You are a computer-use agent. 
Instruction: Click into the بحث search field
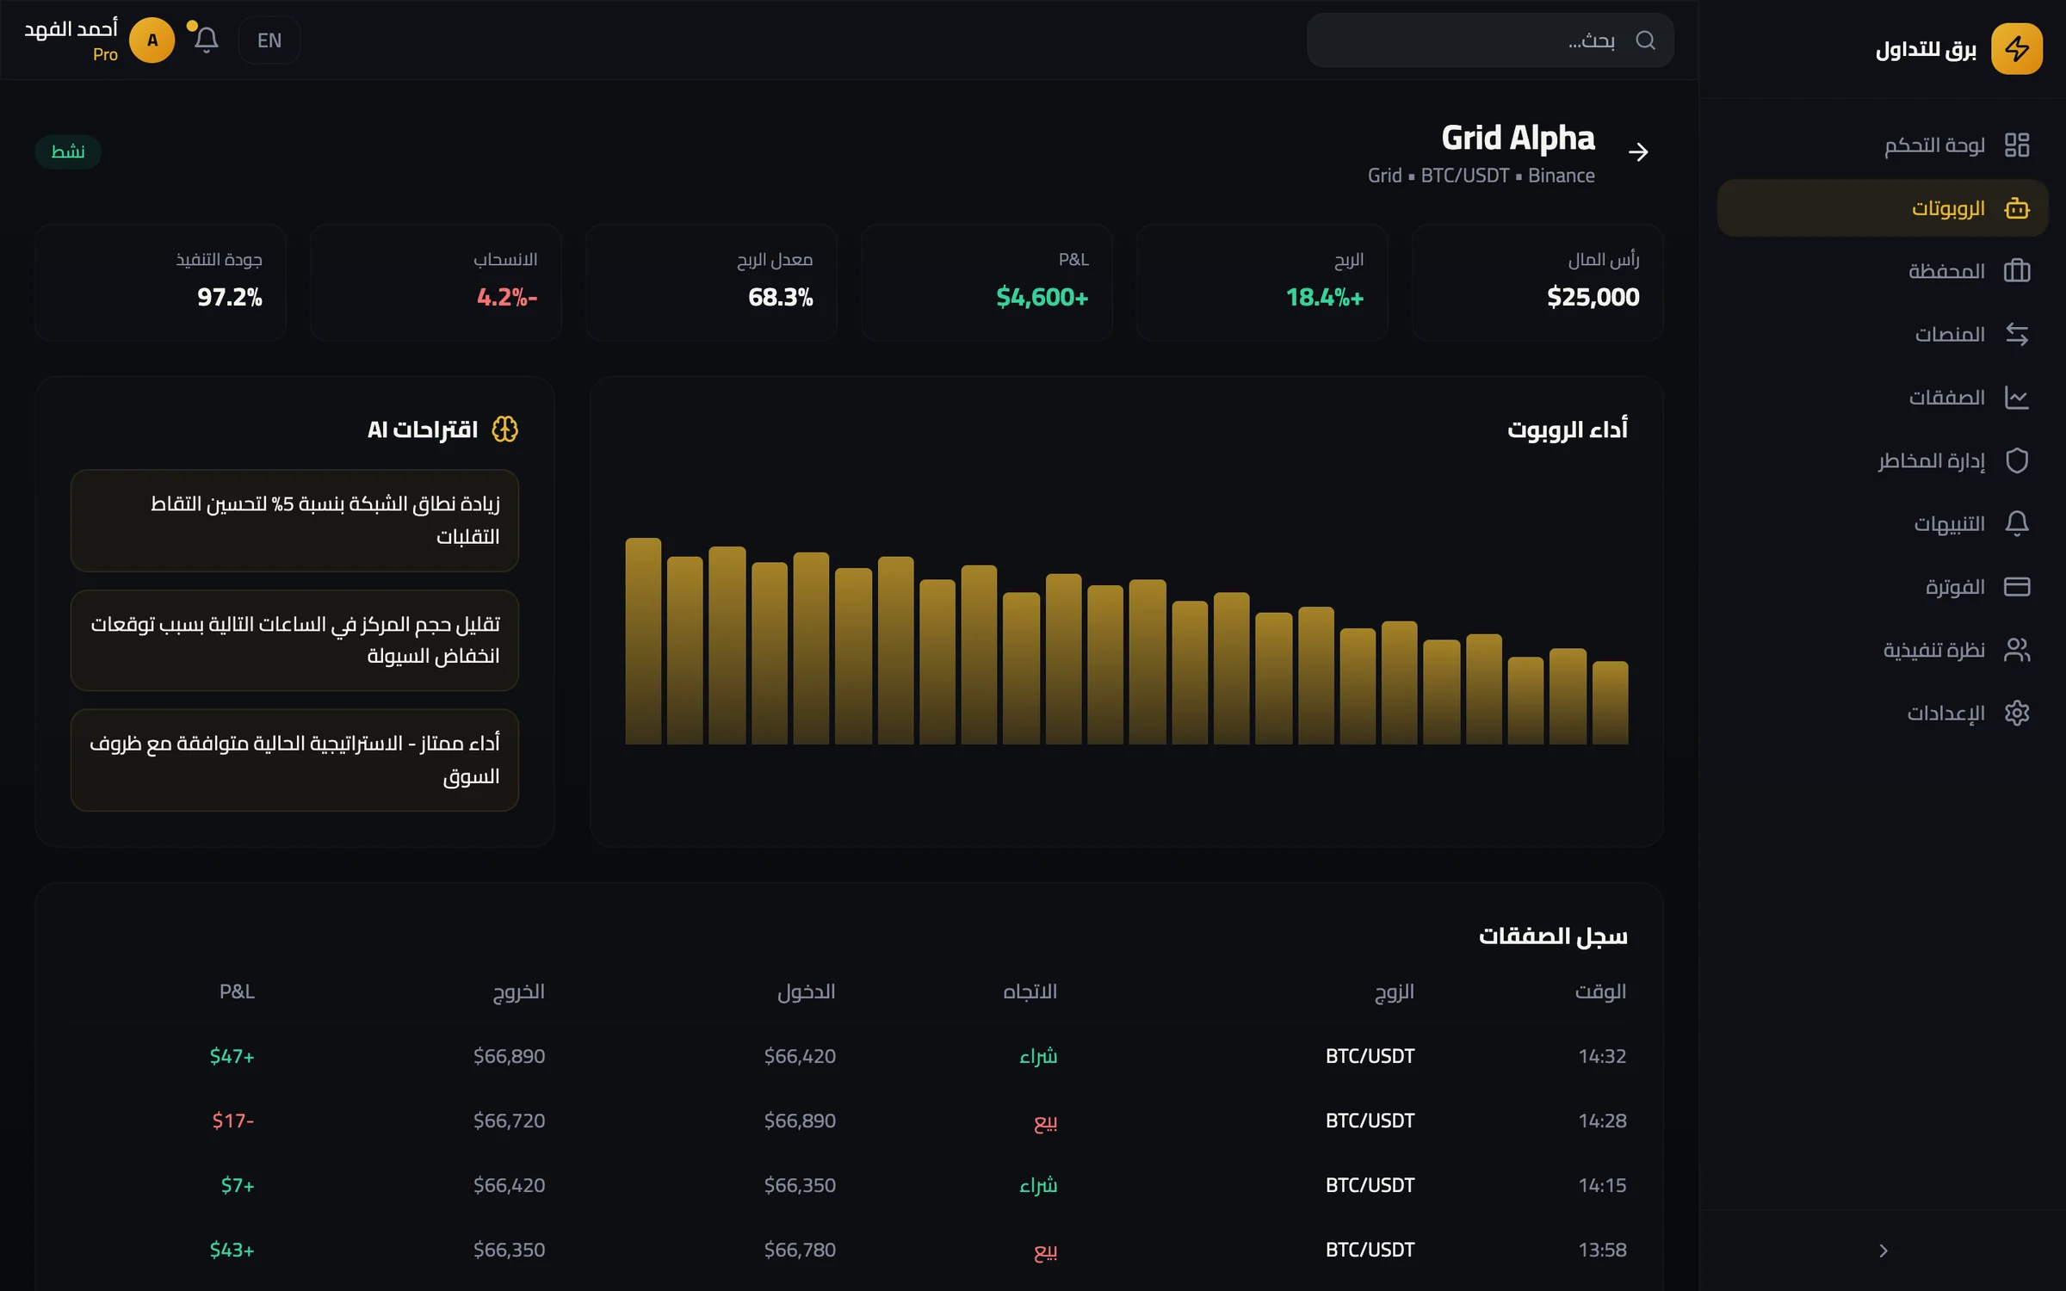1490,40
